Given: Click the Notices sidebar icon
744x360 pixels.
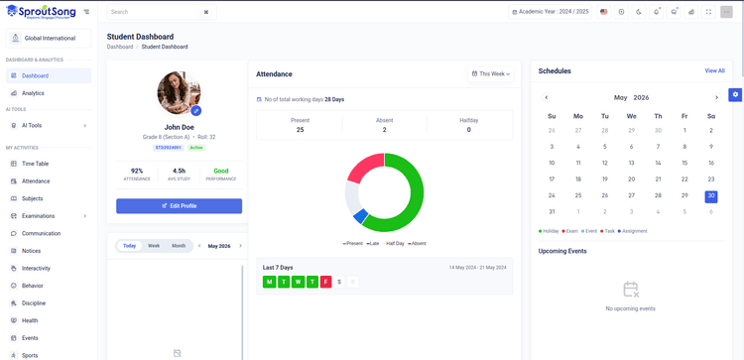Looking at the screenshot, I should pyautogui.click(x=13, y=251).
